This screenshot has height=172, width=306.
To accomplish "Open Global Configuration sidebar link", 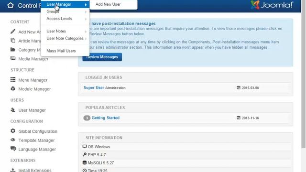I will click(38, 131).
